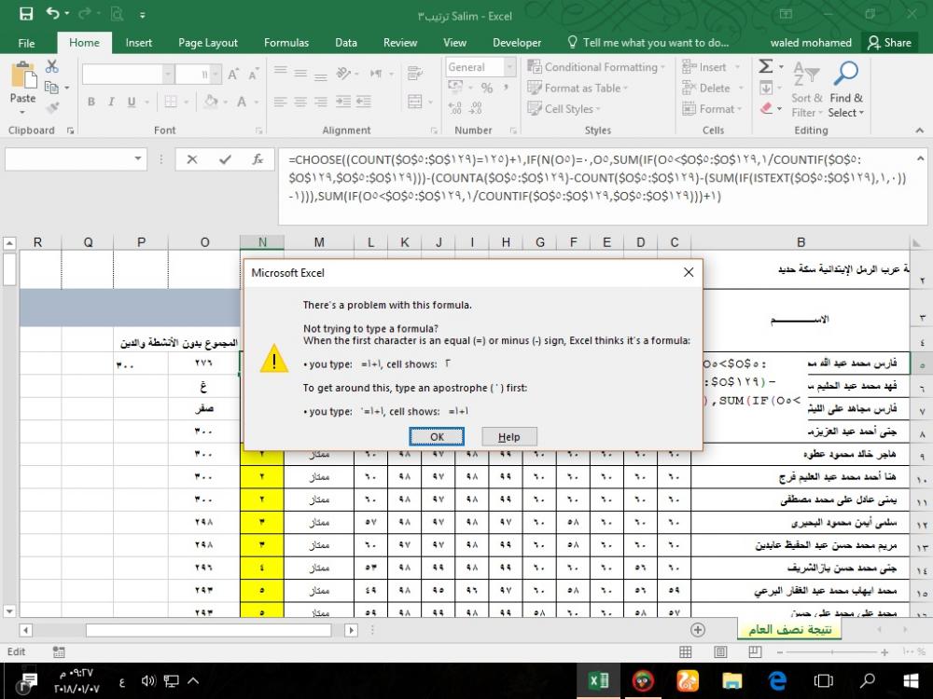The image size is (933, 699).
Task: Toggle Underline formatting
Action: coord(132,102)
